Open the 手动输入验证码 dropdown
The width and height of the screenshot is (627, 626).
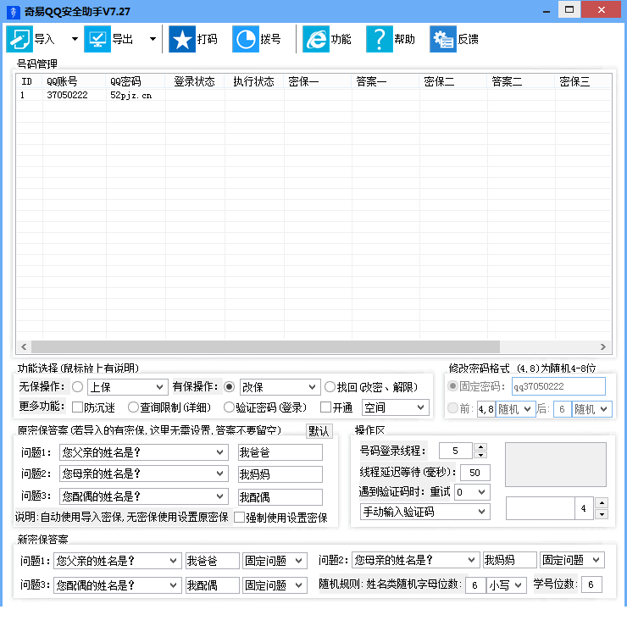[425, 512]
